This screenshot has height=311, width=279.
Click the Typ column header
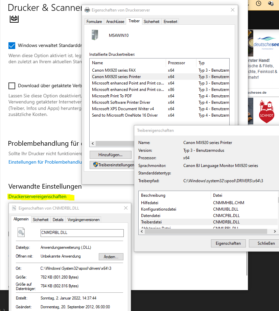(213, 63)
